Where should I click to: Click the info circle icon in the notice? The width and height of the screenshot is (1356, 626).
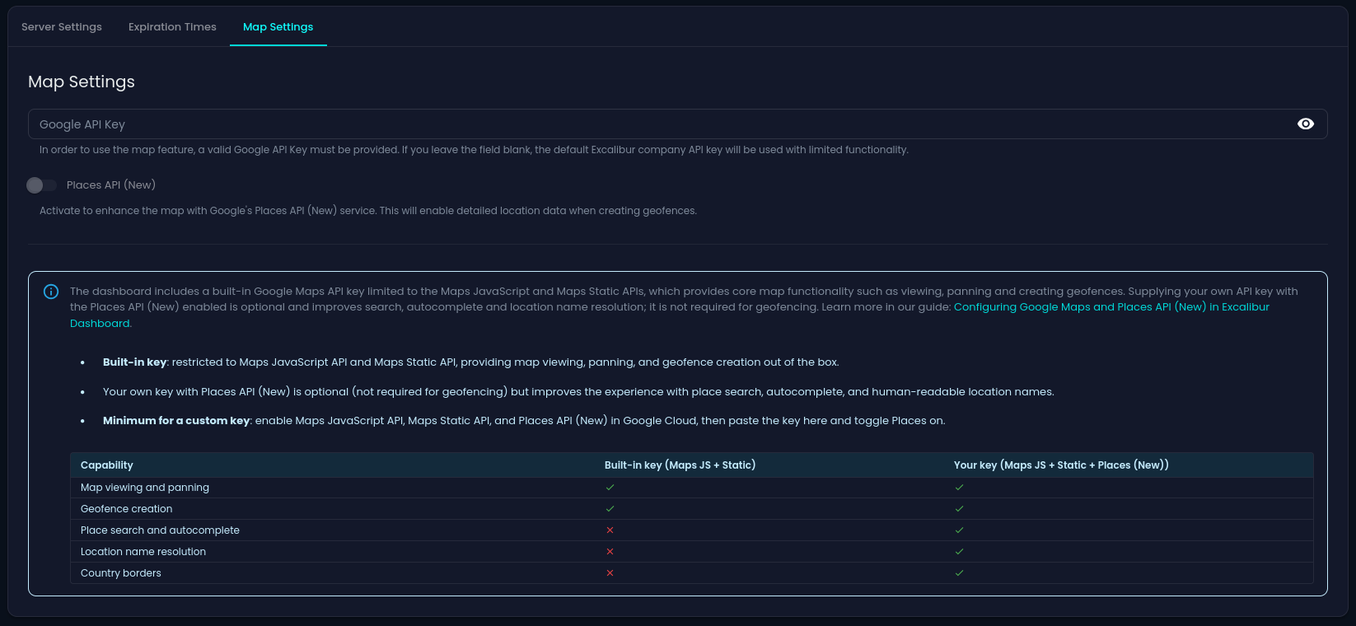[51, 292]
